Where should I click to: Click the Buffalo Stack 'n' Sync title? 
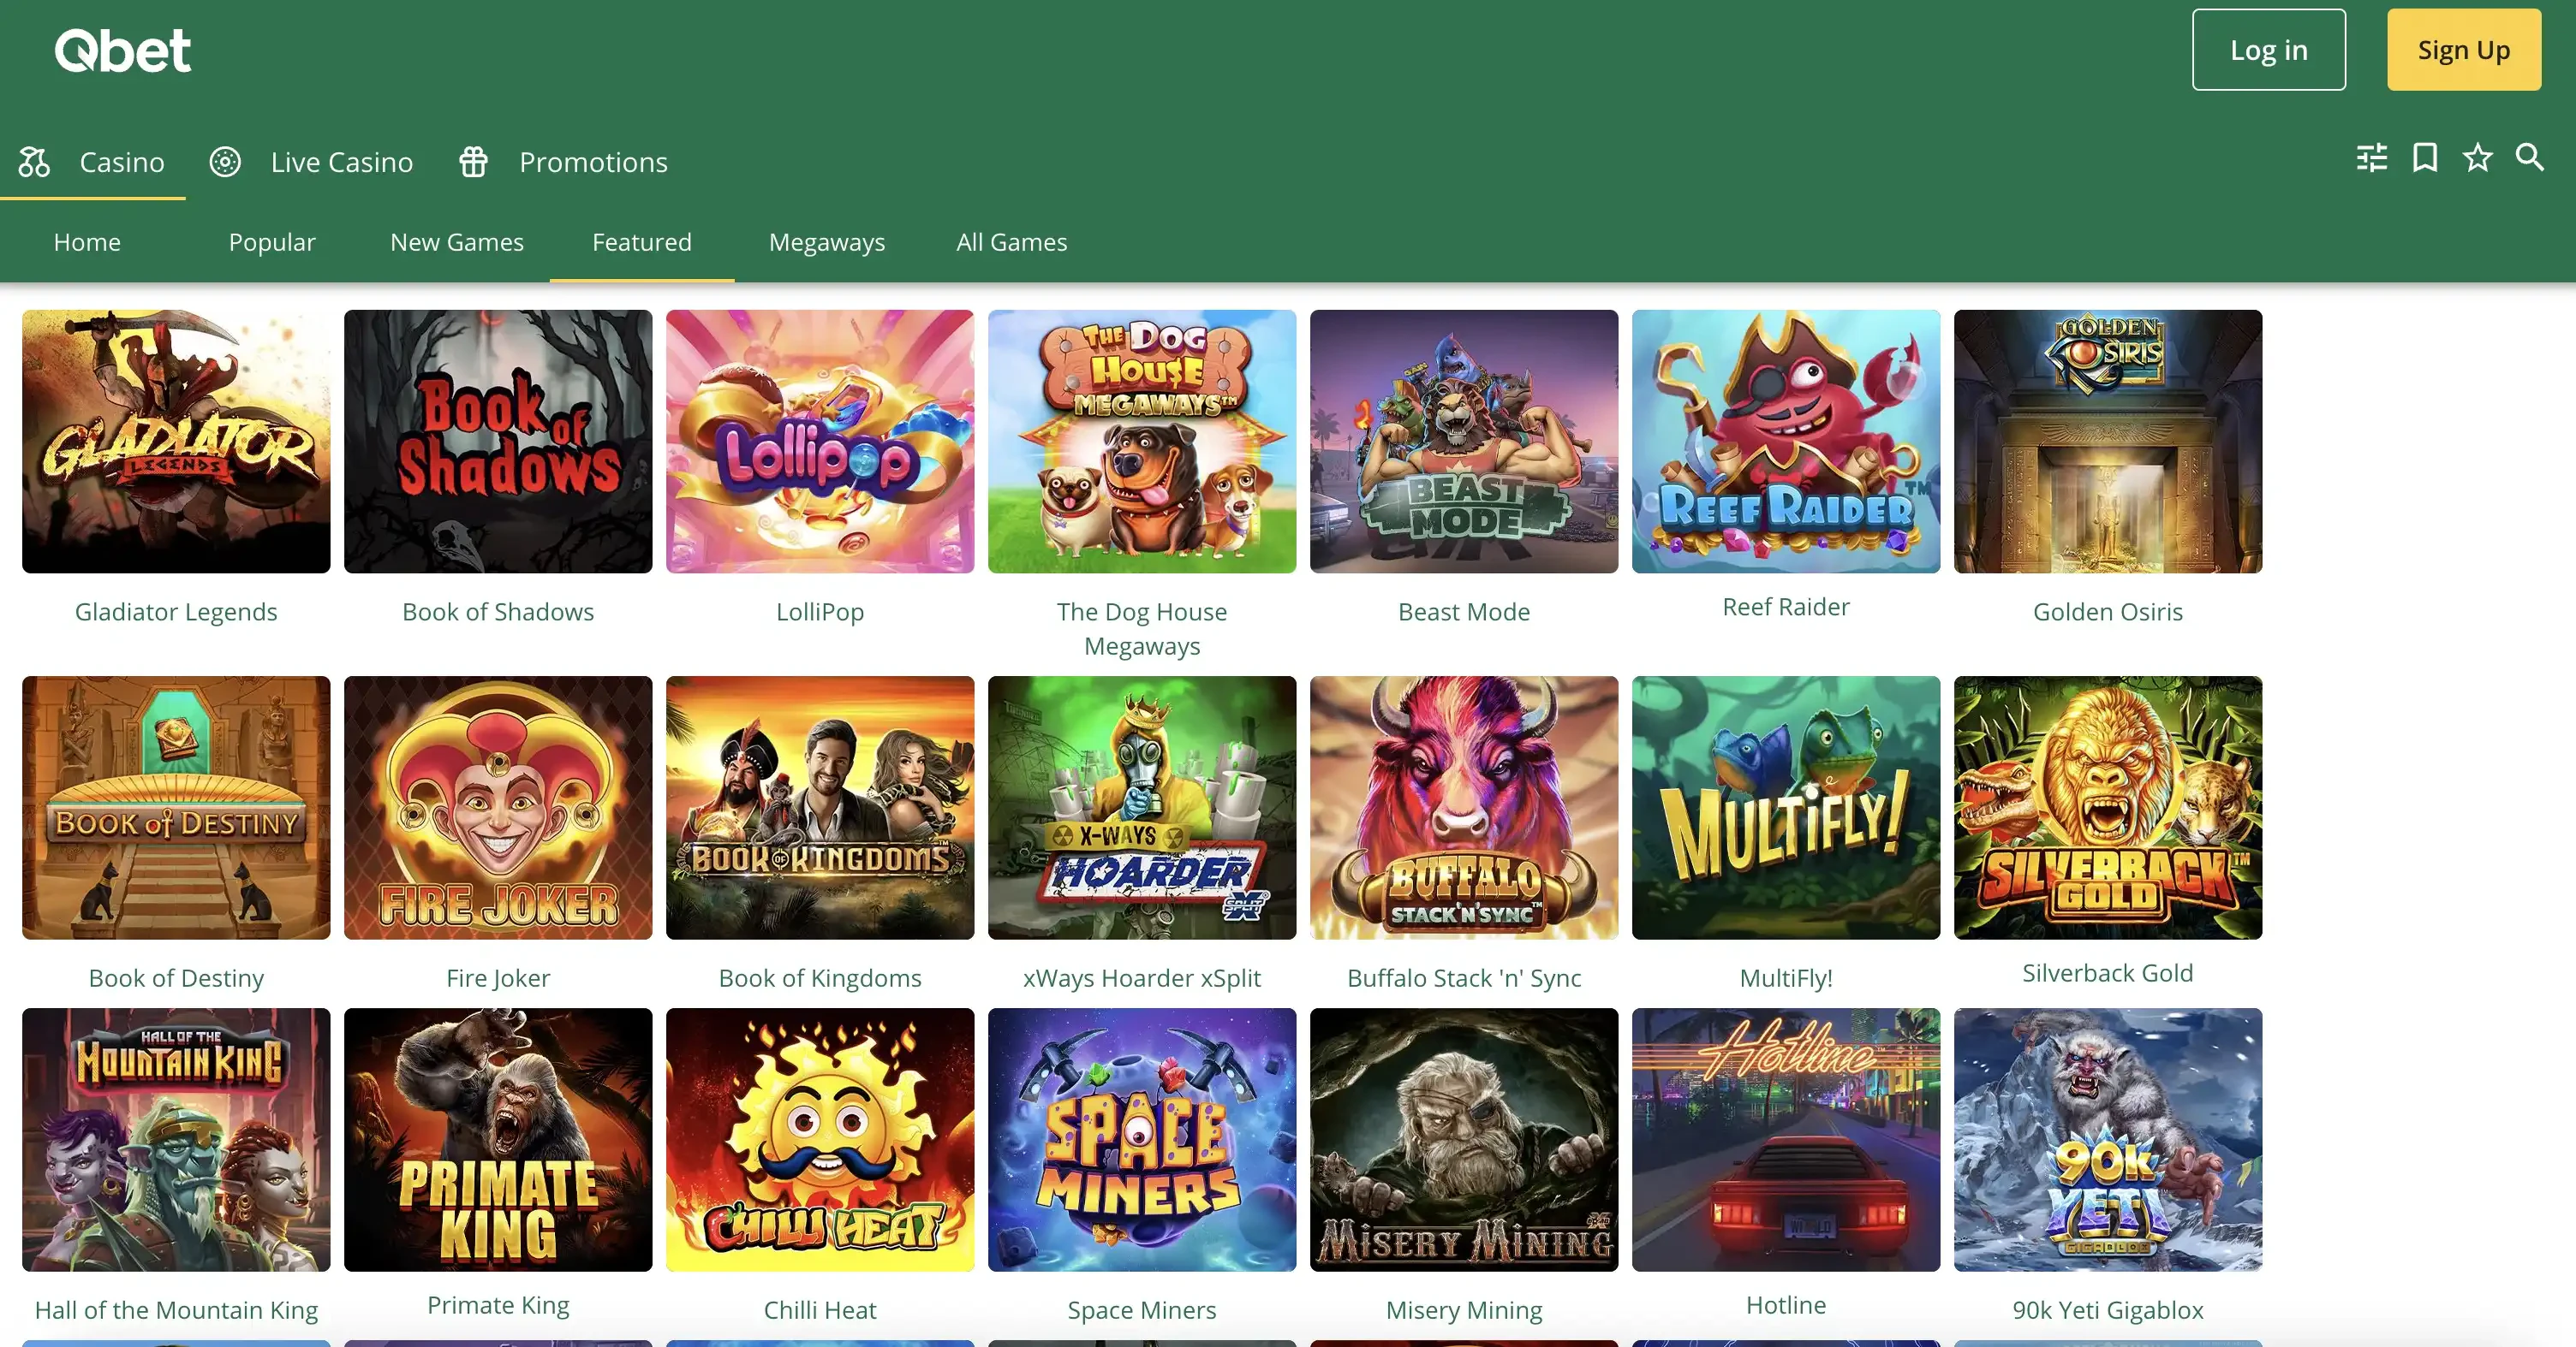pyautogui.click(x=1464, y=977)
